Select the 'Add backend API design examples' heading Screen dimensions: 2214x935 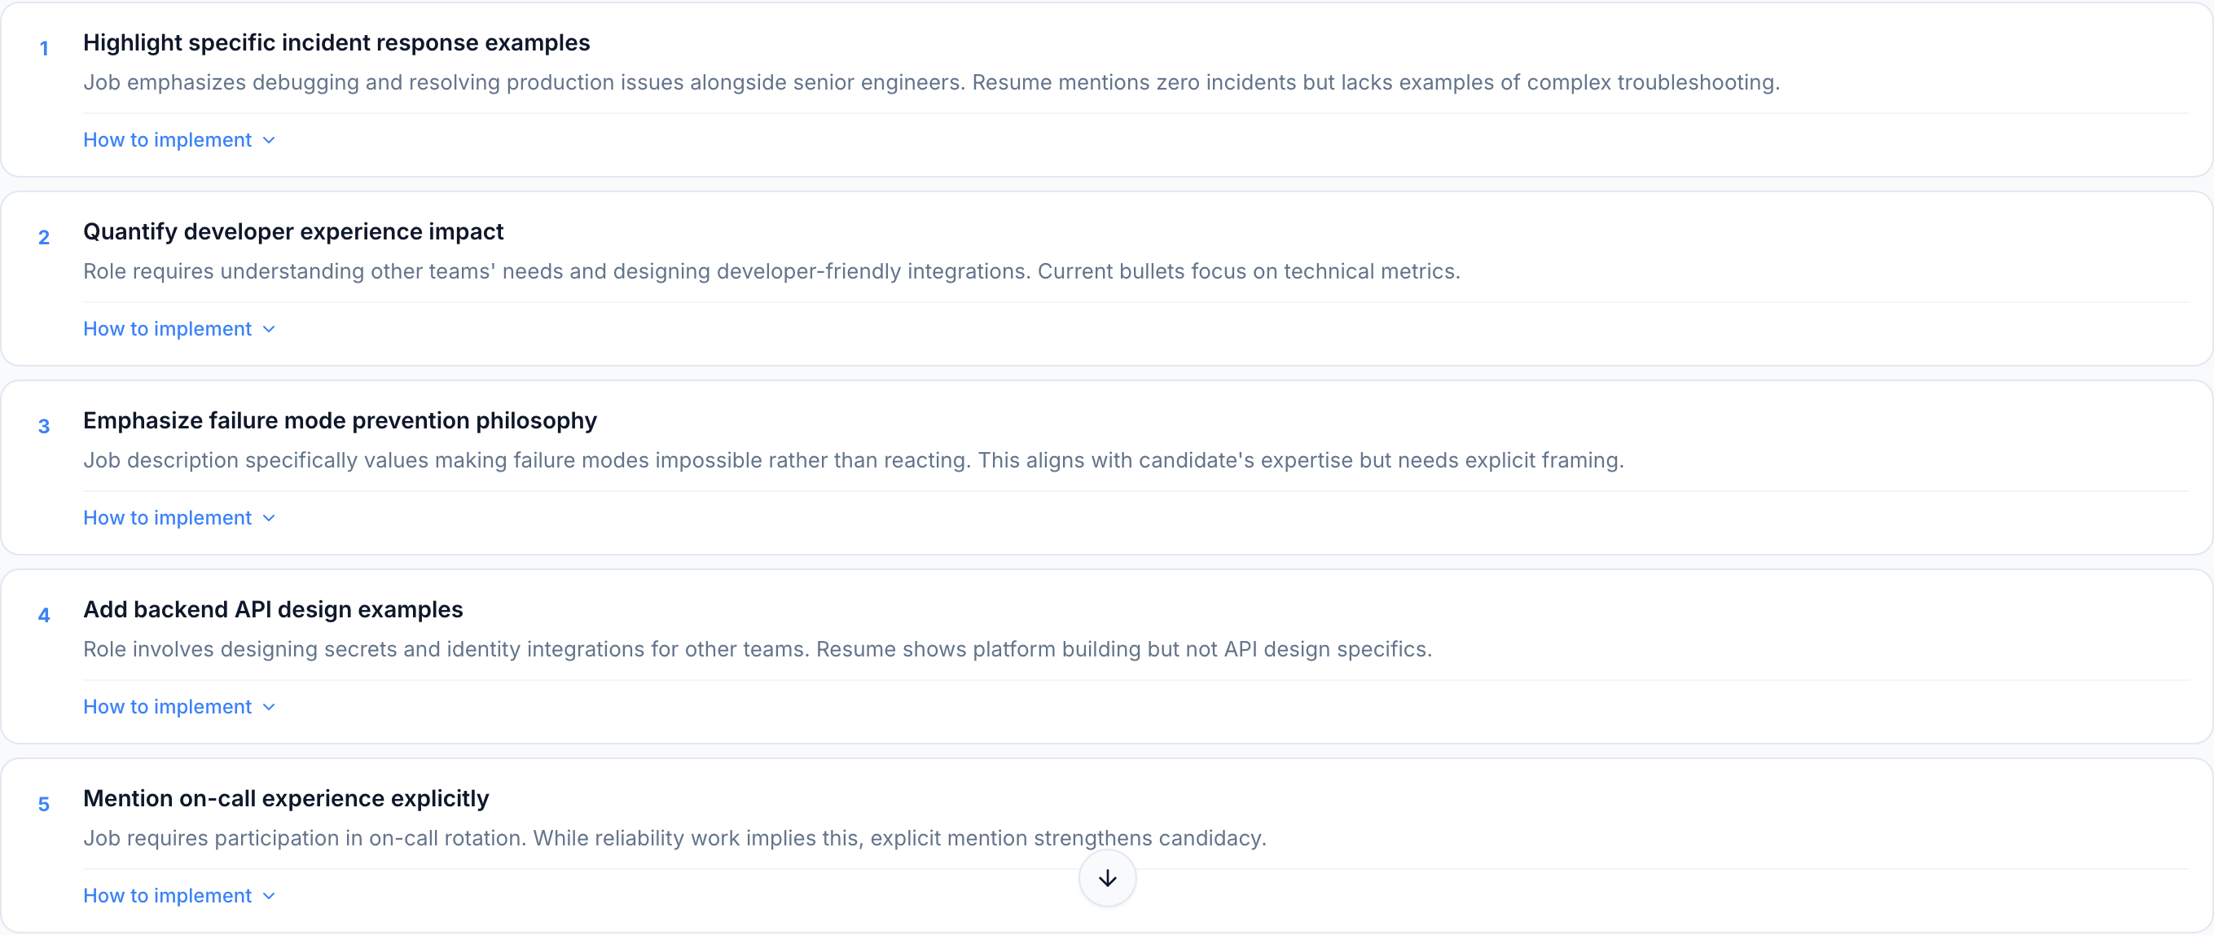tap(272, 610)
